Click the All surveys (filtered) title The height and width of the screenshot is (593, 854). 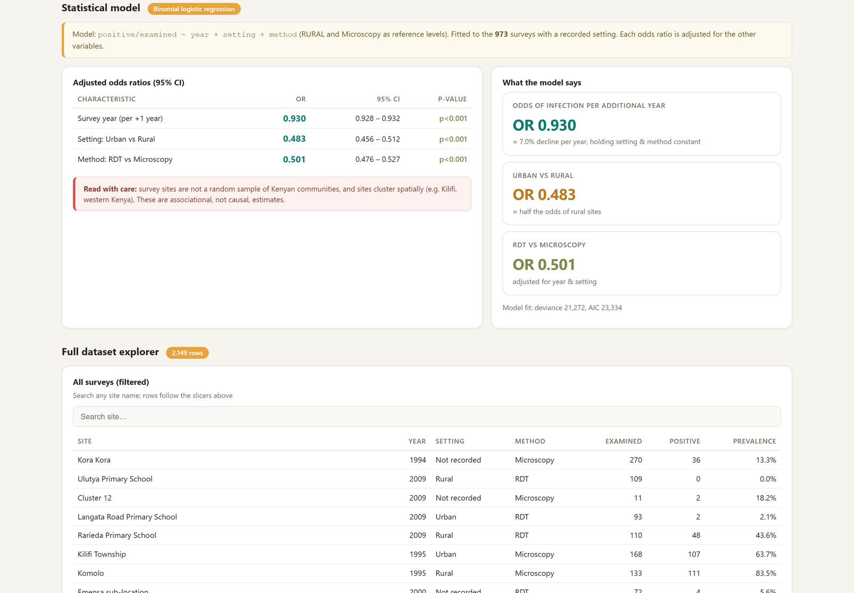click(x=111, y=382)
